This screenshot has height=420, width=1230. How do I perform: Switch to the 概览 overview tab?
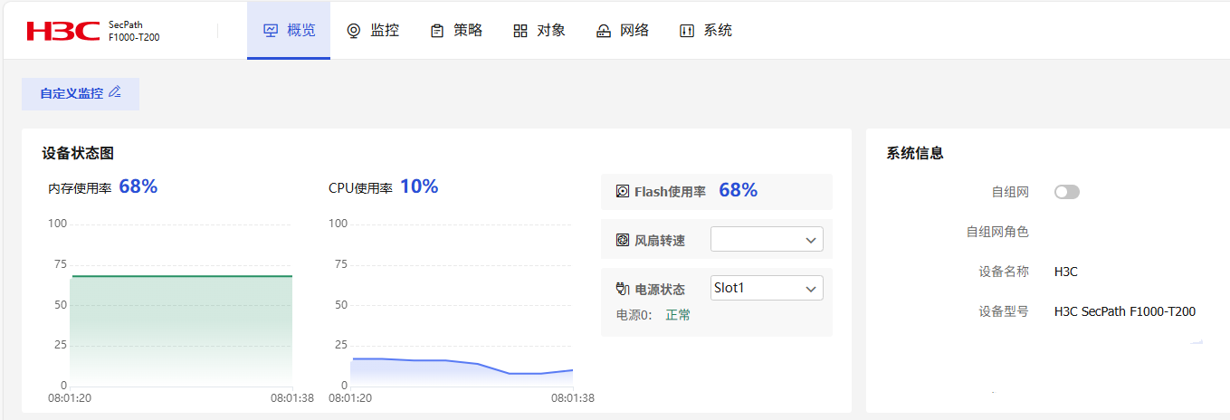tap(289, 31)
